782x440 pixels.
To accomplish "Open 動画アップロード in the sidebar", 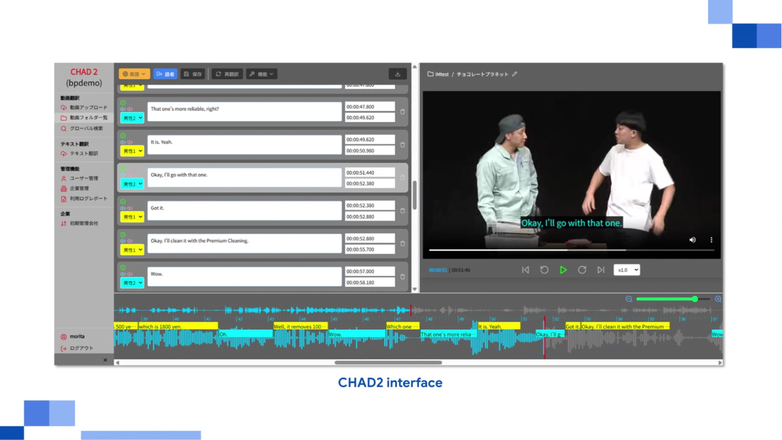I will (x=84, y=107).
